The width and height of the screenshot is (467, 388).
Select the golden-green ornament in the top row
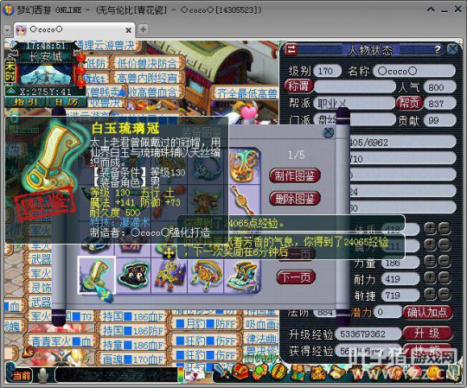244,165
